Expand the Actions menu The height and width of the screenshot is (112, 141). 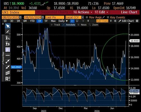(83, 12)
